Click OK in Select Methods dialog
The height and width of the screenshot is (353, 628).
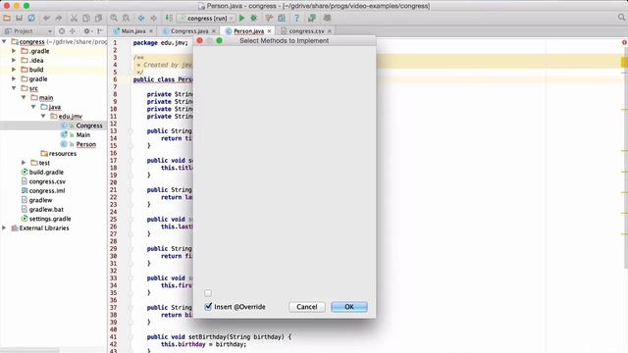tap(349, 307)
